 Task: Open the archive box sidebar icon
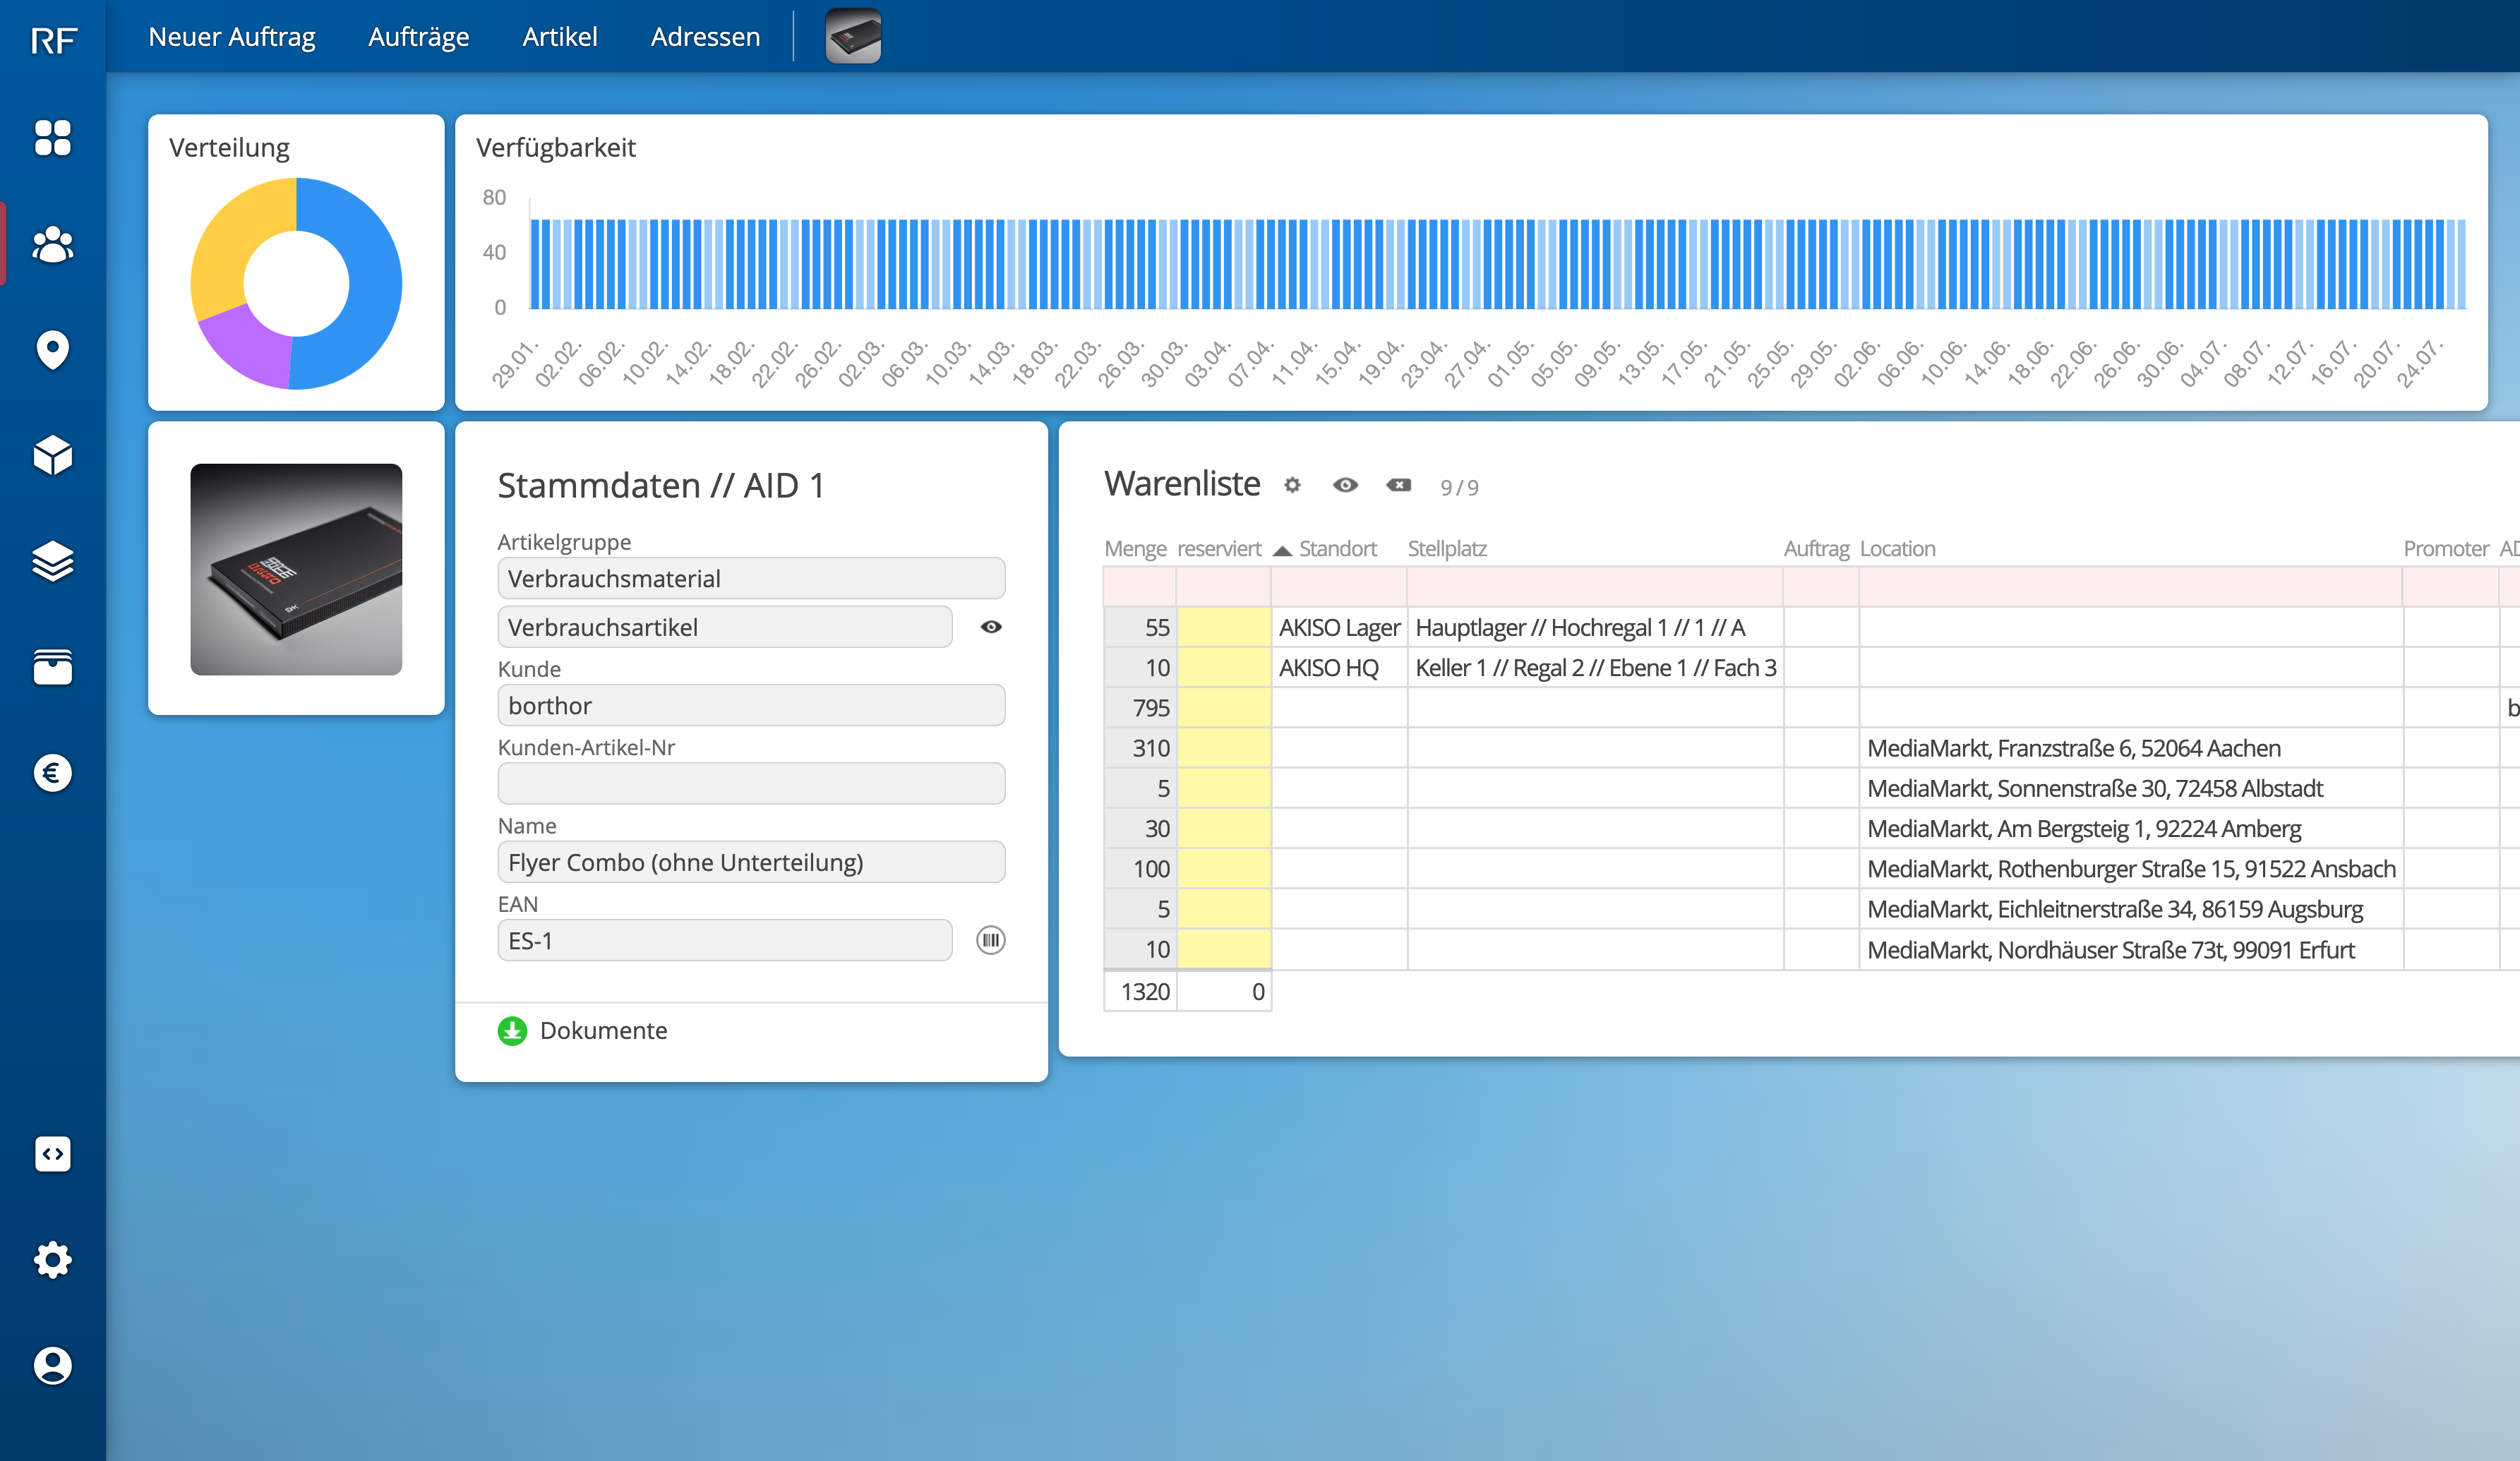point(52,667)
